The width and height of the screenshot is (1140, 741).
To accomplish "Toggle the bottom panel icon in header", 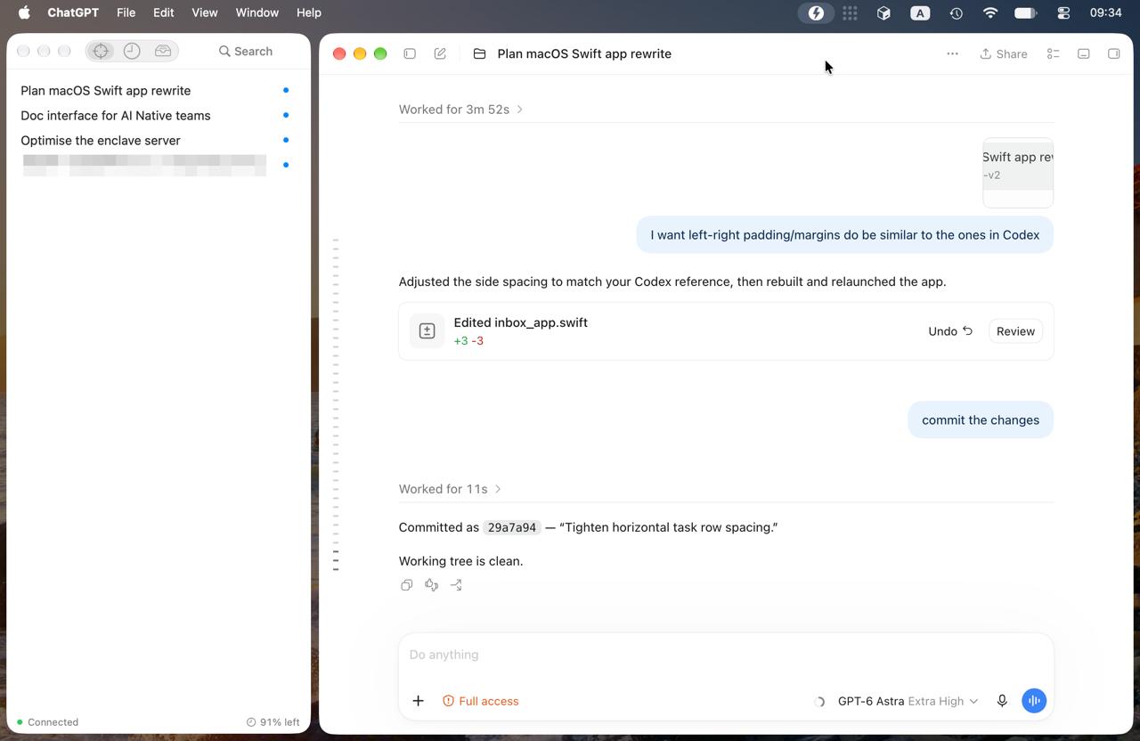I will point(1083,53).
